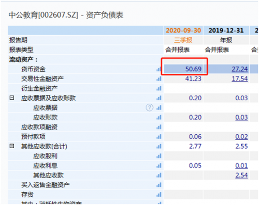Open the 0.01 应收利息 link
259x205 pixels.
(241, 166)
